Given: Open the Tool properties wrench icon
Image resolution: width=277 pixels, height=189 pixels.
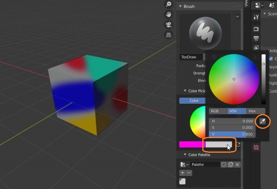Looking at the screenshot, I should point(256,17).
